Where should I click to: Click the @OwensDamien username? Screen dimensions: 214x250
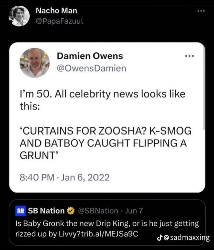click(91, 68)
